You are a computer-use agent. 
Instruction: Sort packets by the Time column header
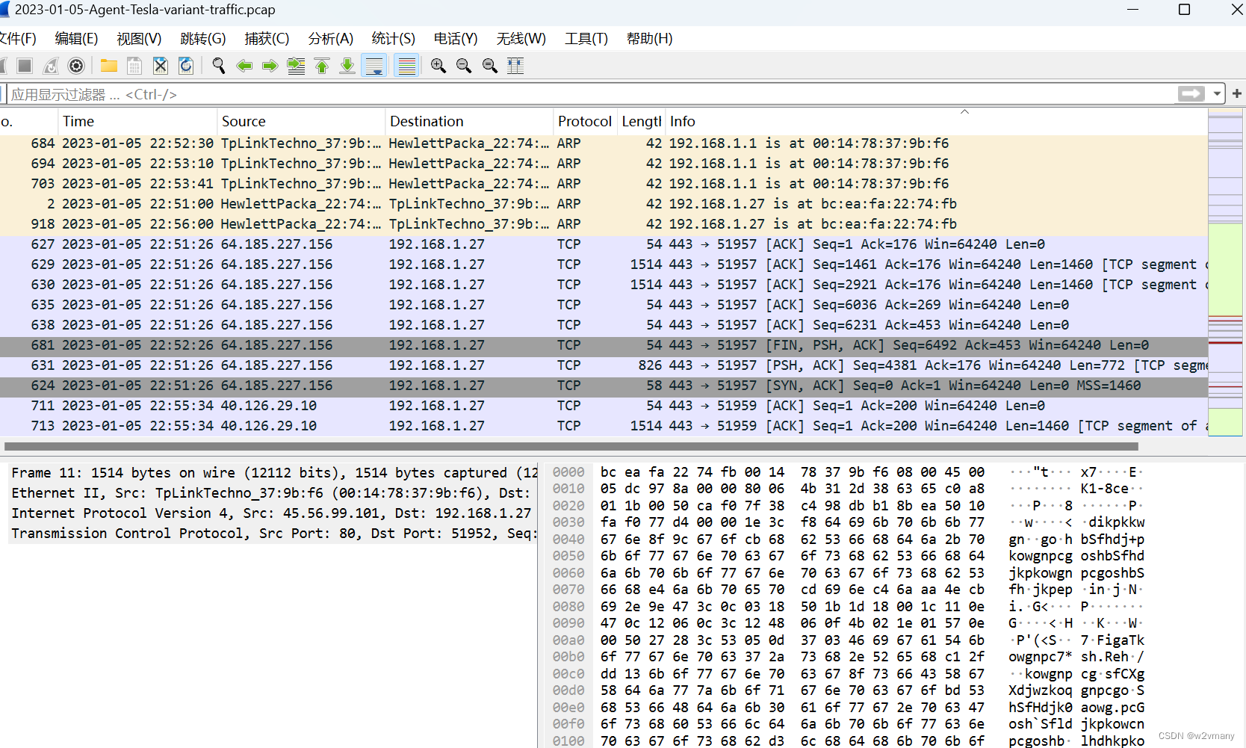point(137,121)
